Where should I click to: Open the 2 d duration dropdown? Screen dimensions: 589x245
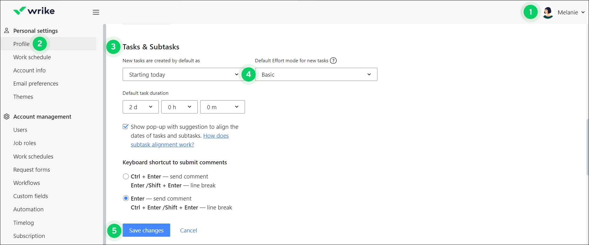pos(140,107)
